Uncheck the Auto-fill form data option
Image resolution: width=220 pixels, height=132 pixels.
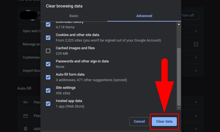[48, 77]
